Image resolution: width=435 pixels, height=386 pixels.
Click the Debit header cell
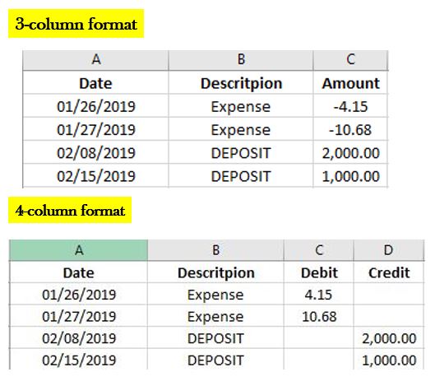pyautogui.click(x=319, y=272)
